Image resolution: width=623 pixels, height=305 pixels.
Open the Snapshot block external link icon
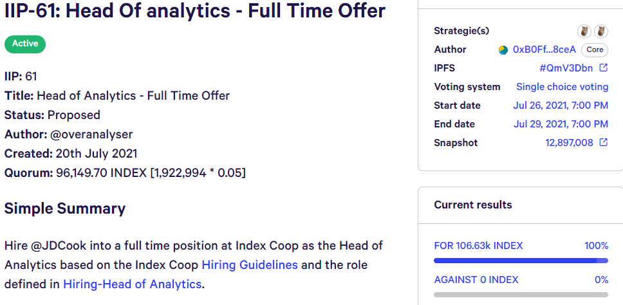pyautogui.click(x=604, y=142)
